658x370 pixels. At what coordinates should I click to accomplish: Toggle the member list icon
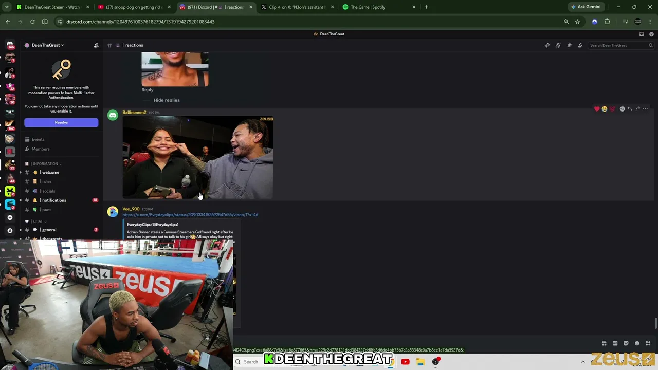[x=580, y=45]
